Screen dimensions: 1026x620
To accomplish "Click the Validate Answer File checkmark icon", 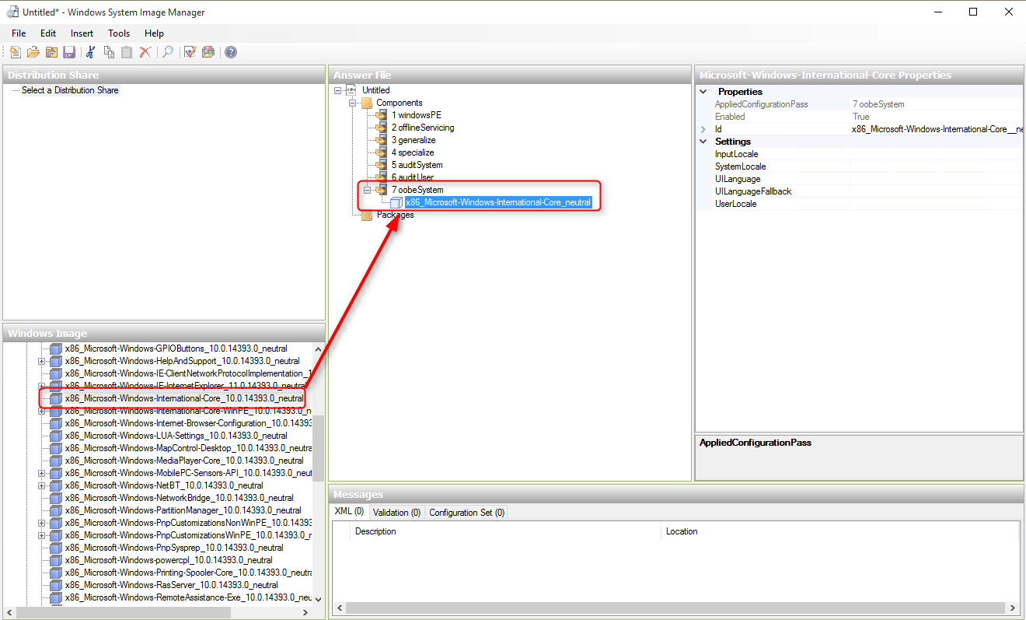I will pyautogui.click(x=190, y=52).
